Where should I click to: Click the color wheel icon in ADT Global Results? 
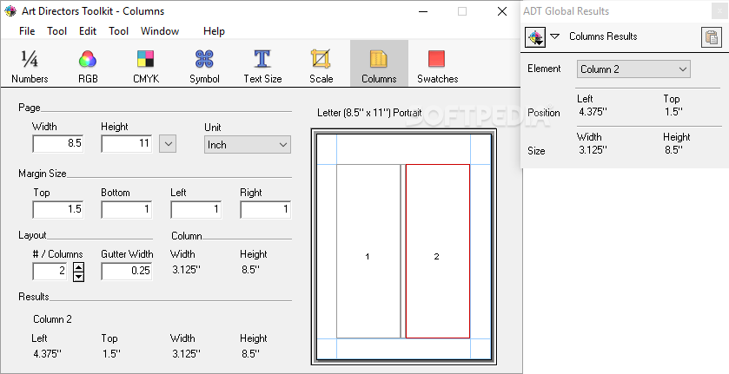point(535,36)
